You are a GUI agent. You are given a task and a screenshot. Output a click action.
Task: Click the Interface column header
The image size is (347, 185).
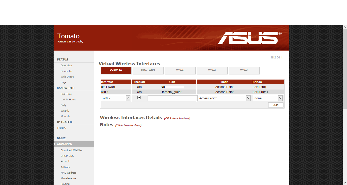pyautogui.click(x=116, y=82)
